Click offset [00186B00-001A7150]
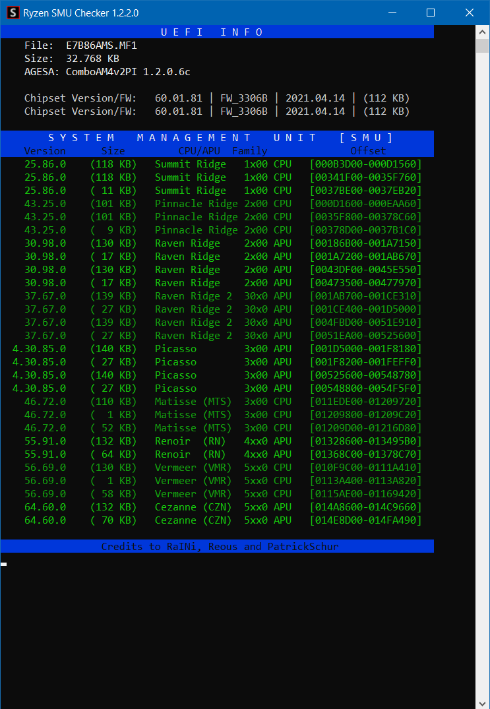 point(366,243)
